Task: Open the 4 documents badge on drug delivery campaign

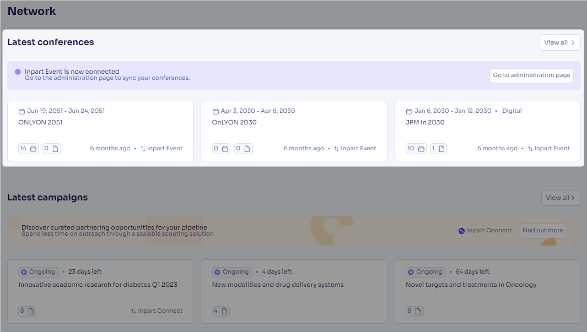Action: [221, 311]
